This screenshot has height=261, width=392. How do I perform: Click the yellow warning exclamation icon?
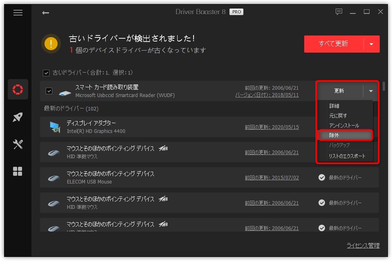(x=51, y=44)
